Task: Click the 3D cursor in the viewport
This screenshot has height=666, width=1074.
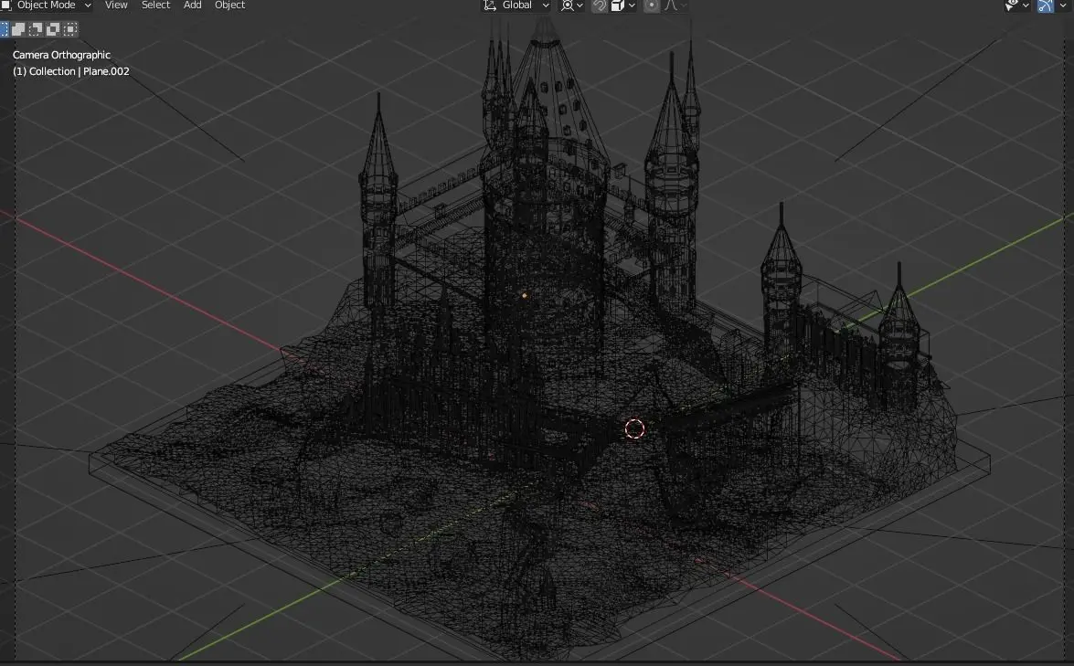Action: tap(635, 428)
